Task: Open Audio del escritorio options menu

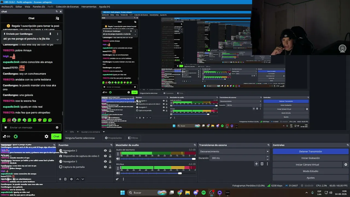Action: point(118,154)
